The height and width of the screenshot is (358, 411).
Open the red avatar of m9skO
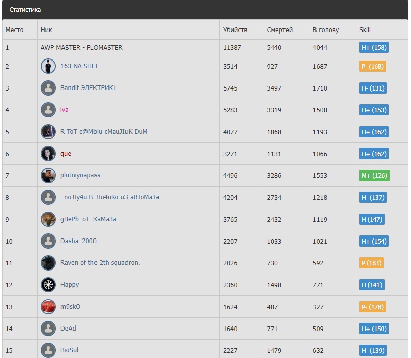[48, 307]
